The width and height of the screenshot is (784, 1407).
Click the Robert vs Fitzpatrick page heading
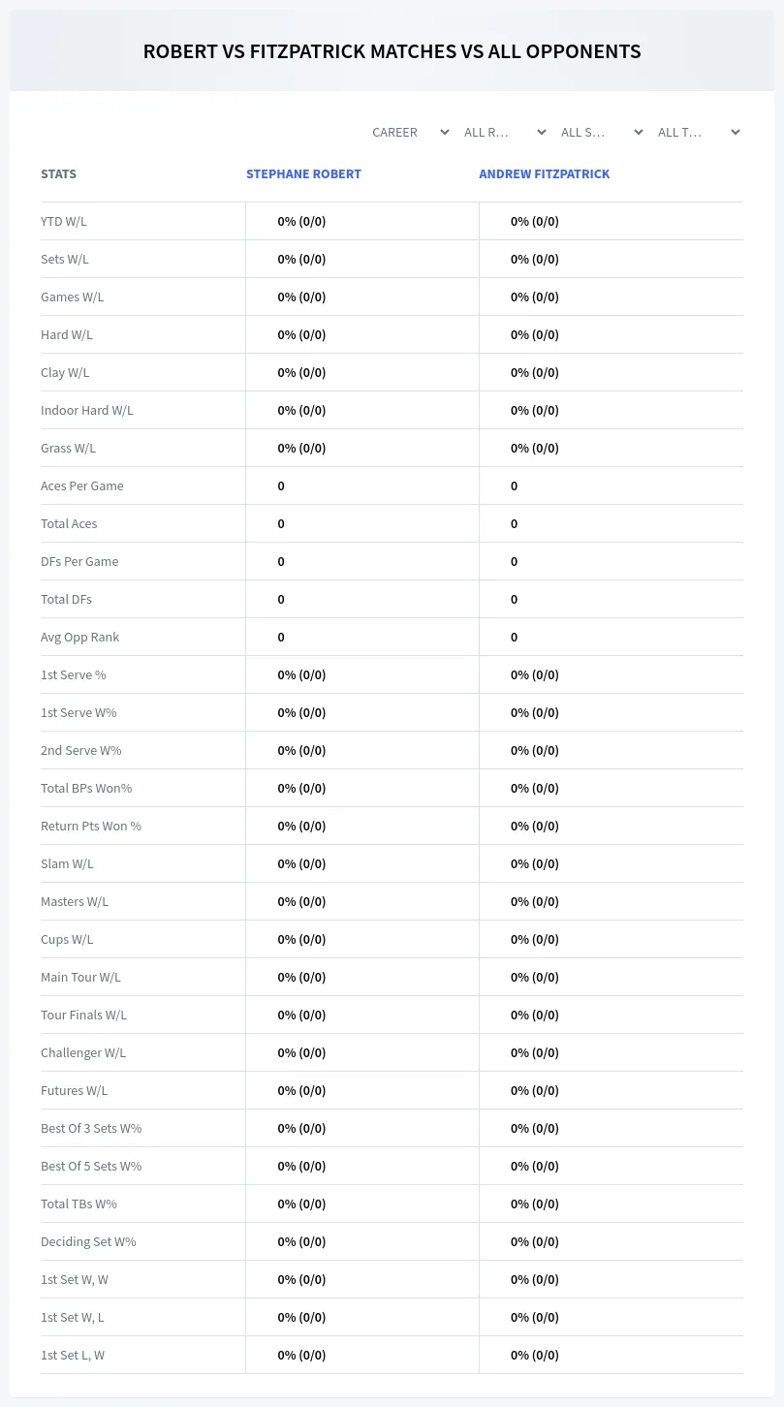(x=392, y=51)
